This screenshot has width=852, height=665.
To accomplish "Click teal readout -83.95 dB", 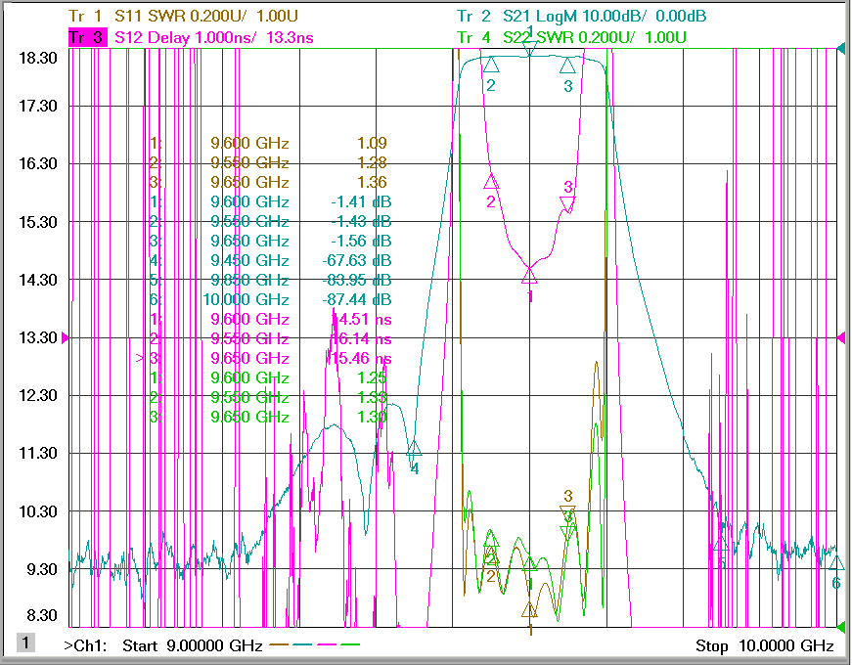I will [357, 280].
